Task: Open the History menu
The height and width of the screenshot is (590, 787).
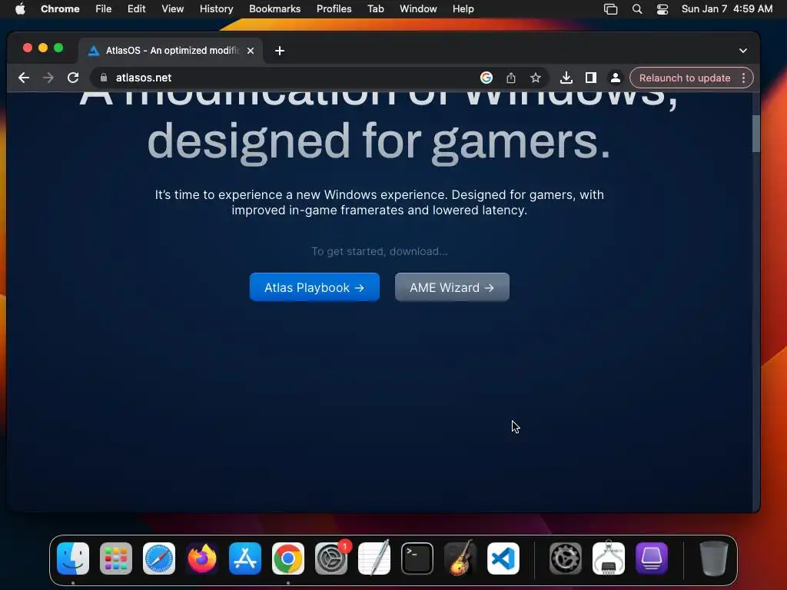Action: [216, 8]
